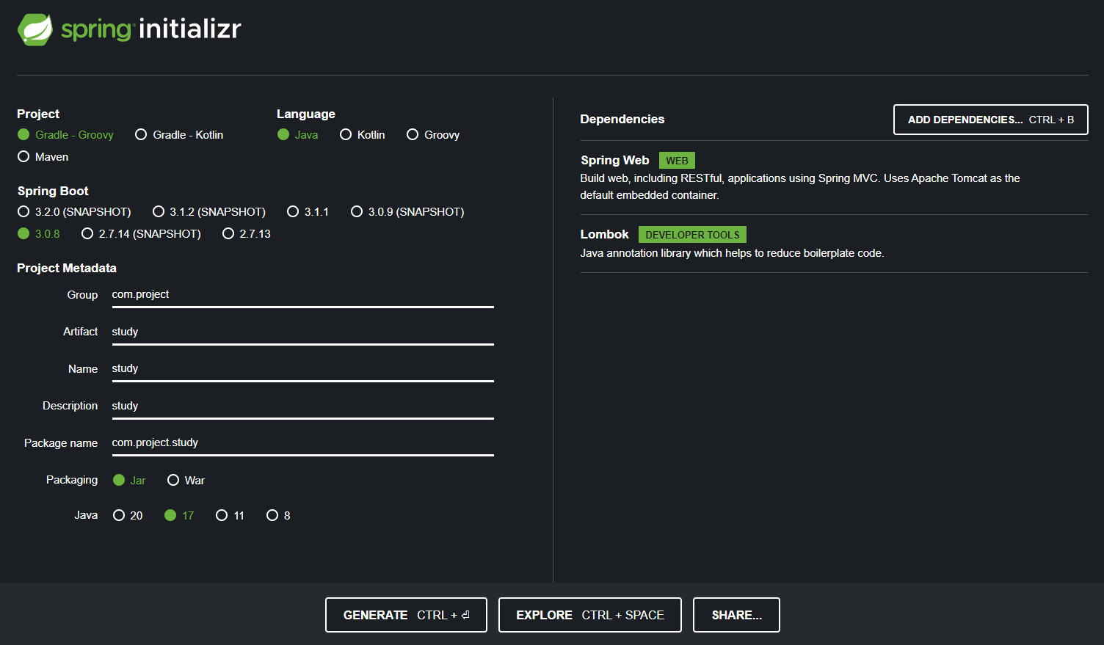Click the Spring Web description text
This screenshot has width=1104, height=645.
pyautogui.click(x=800, y=186)
